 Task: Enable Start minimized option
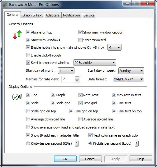coord(80,40)
